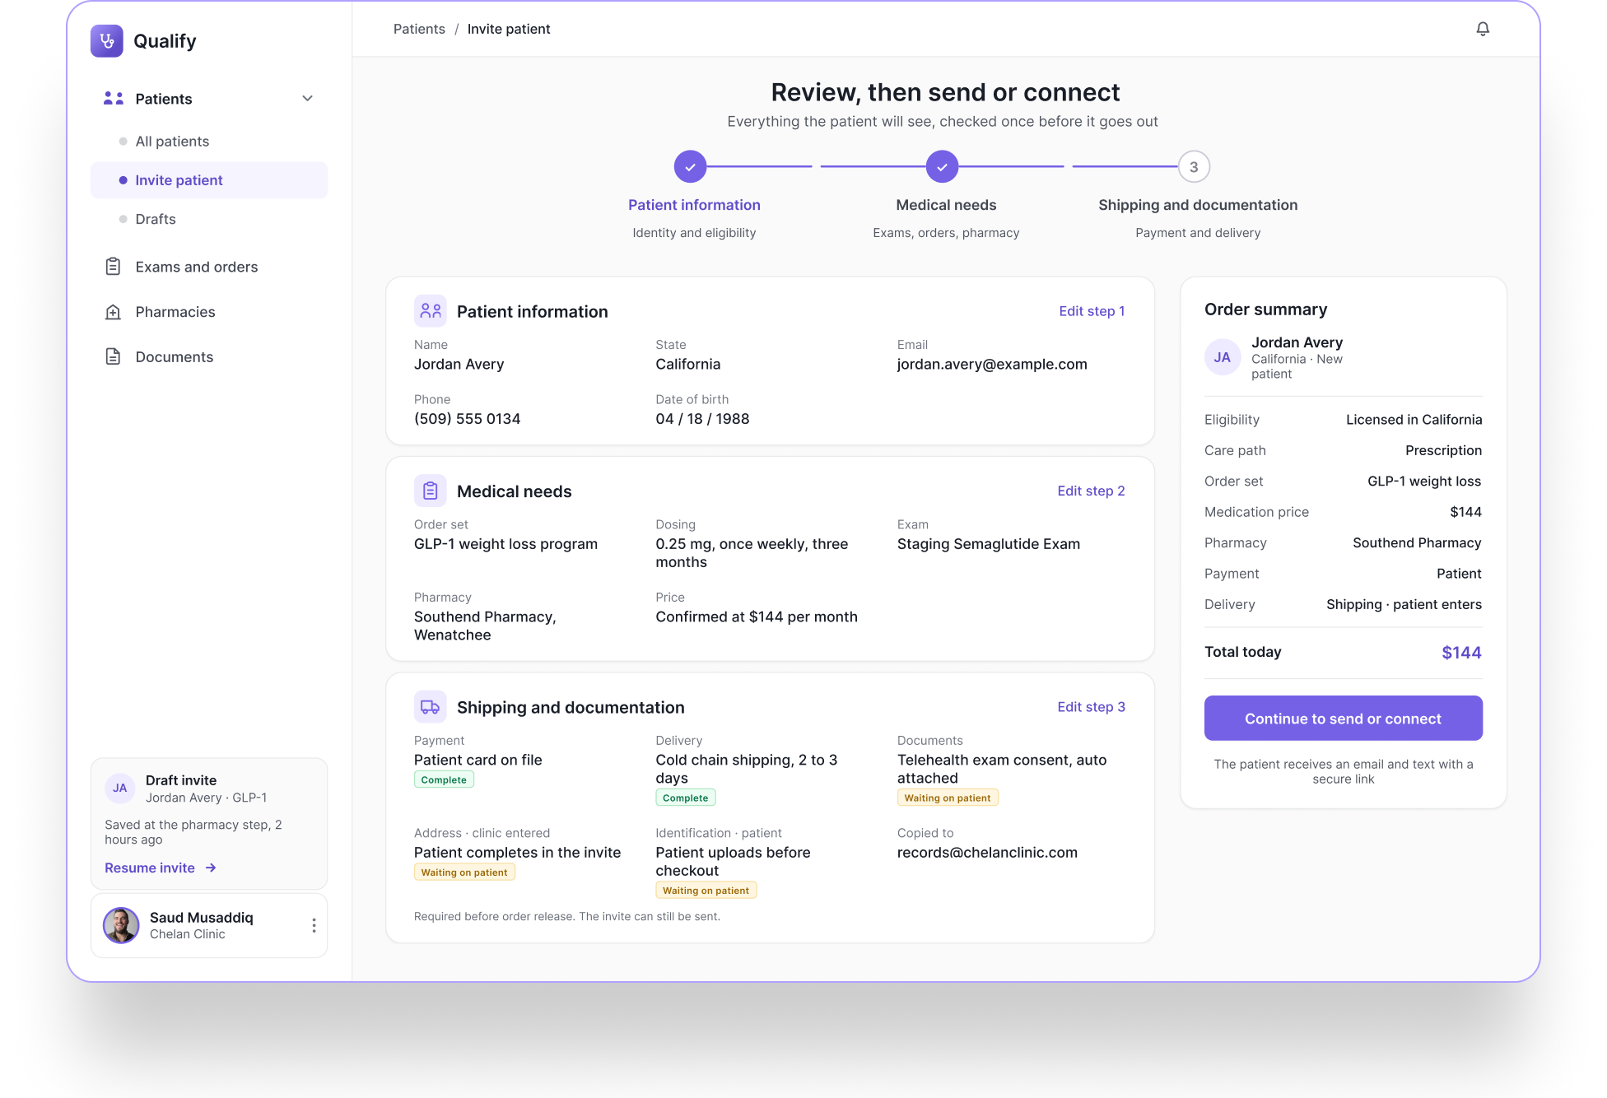Click completed checkmark for Patient information step

(x=691, y=167)
